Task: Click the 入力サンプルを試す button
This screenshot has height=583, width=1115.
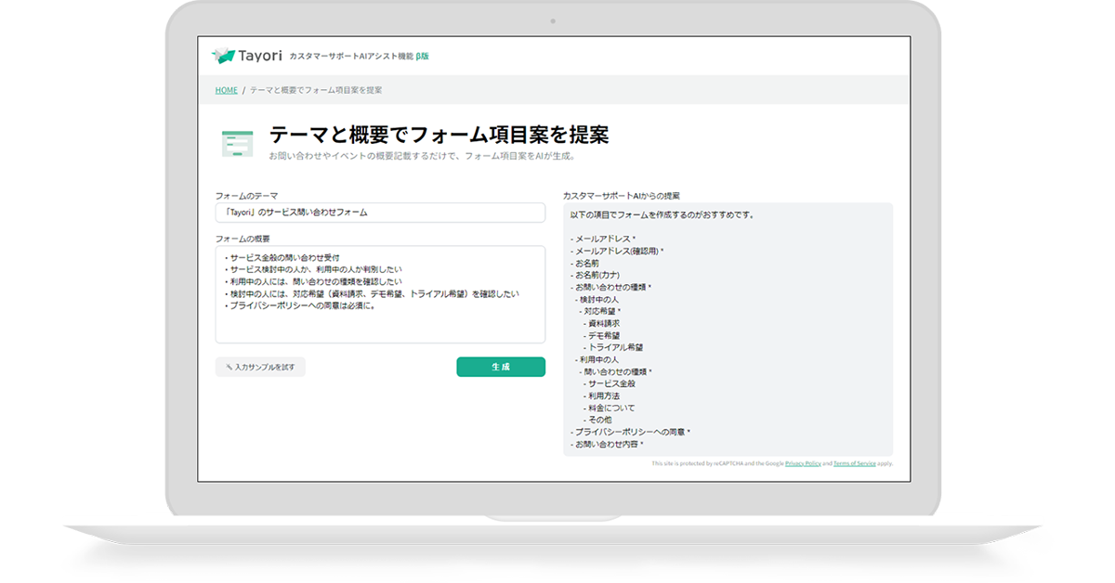Action: 260,367
